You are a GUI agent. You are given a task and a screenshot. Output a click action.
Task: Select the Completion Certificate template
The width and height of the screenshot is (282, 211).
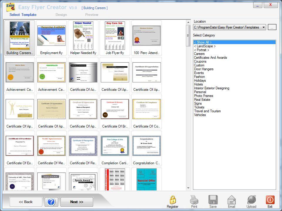(115, 146)
